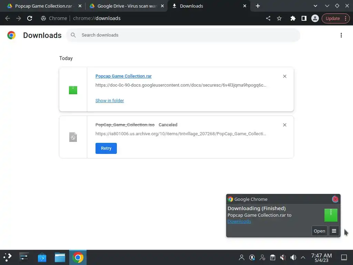This screenshot has height=265, width=353.
Task: Dismiss the Google Chrome notification popup
Action: click(x=335, y=199)
